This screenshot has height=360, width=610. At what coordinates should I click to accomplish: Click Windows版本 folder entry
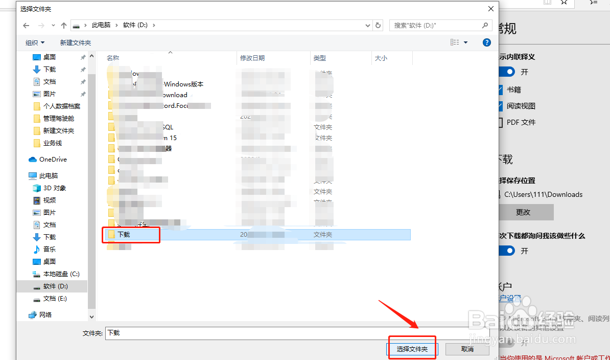coord(183,84)
